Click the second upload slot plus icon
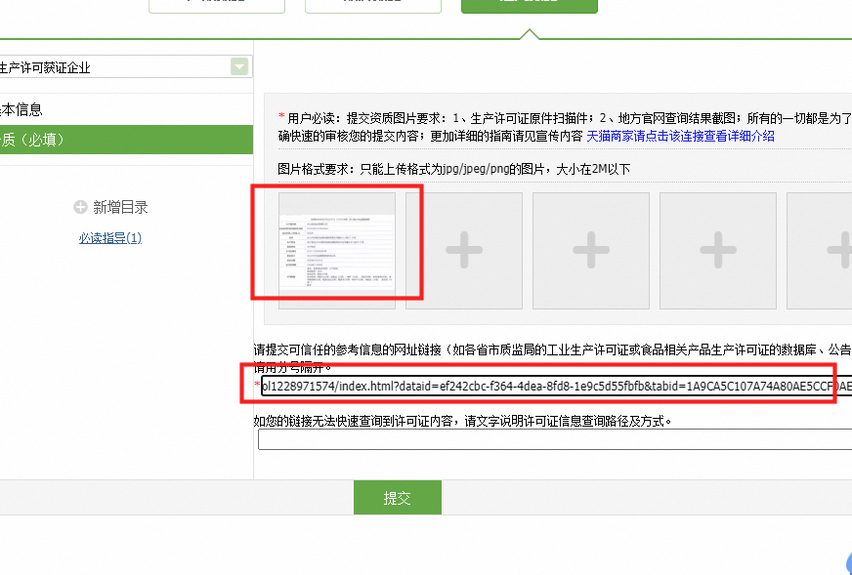 pos(464,250)
